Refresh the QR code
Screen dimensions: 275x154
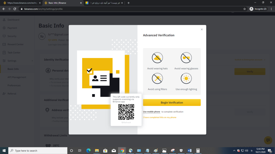click(126, 122)
